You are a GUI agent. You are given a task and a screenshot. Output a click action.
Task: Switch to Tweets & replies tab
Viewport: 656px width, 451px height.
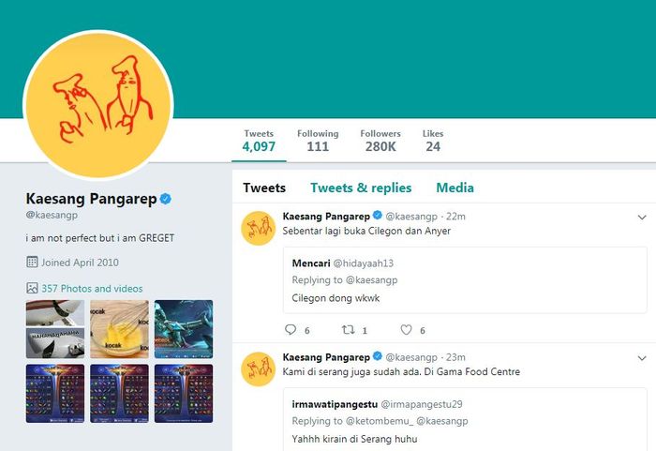[361, 188]
